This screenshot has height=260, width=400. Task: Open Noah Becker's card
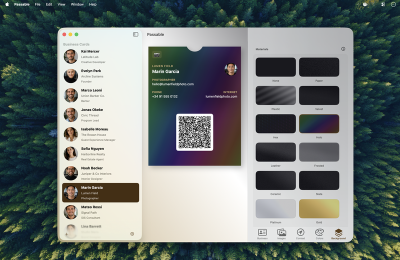[x=100, y=173]
